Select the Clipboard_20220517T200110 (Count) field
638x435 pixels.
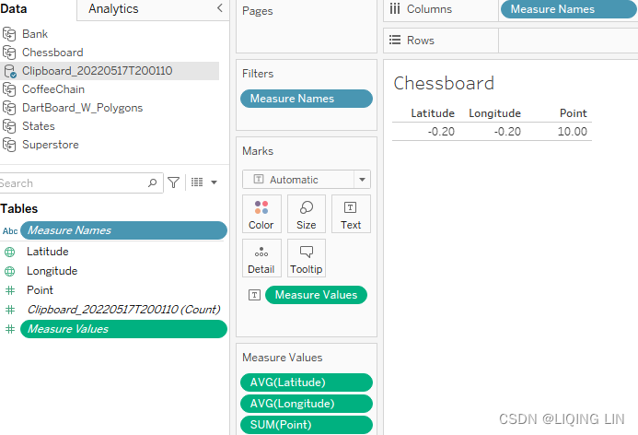click(123, 309)
